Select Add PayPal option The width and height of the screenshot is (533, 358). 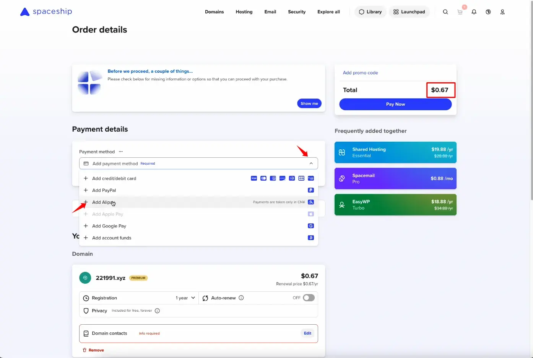coord(198,190)
